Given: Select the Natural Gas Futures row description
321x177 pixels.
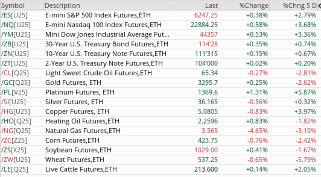Looking at the screenshot, I should 83,131.
